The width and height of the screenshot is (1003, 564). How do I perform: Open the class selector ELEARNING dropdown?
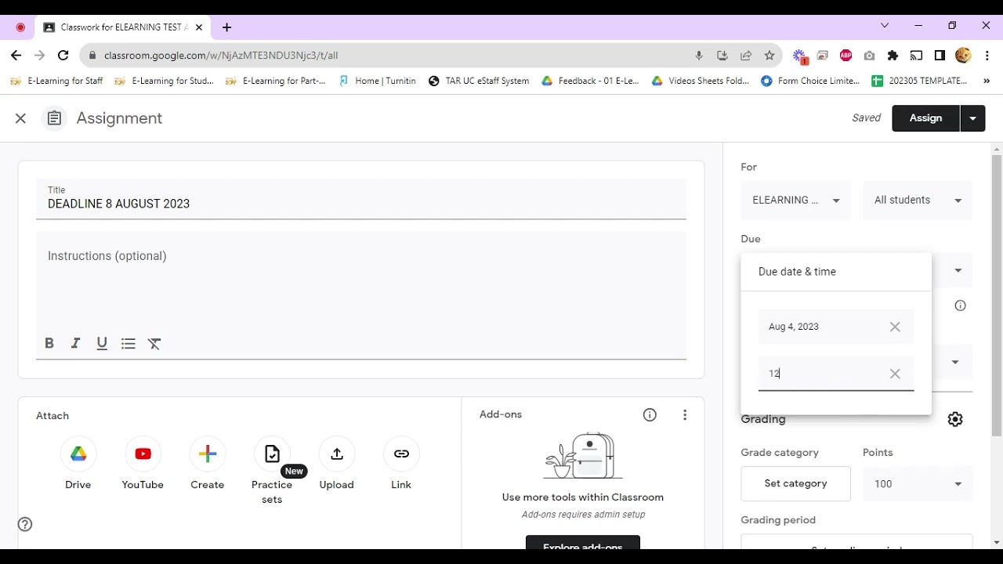[x=796, y=200]
